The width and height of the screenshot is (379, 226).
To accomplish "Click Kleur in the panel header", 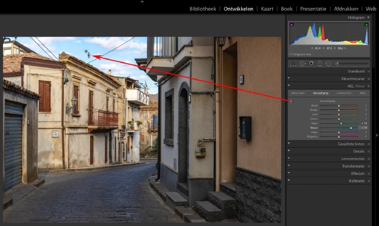I will [x=360, y=86].
